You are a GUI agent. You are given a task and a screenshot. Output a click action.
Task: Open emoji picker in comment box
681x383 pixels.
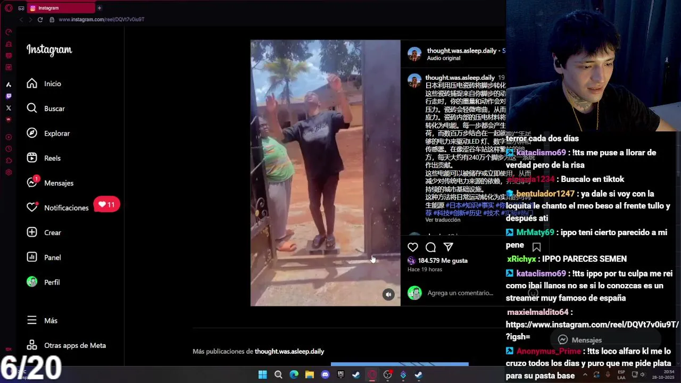click(533, 293)
